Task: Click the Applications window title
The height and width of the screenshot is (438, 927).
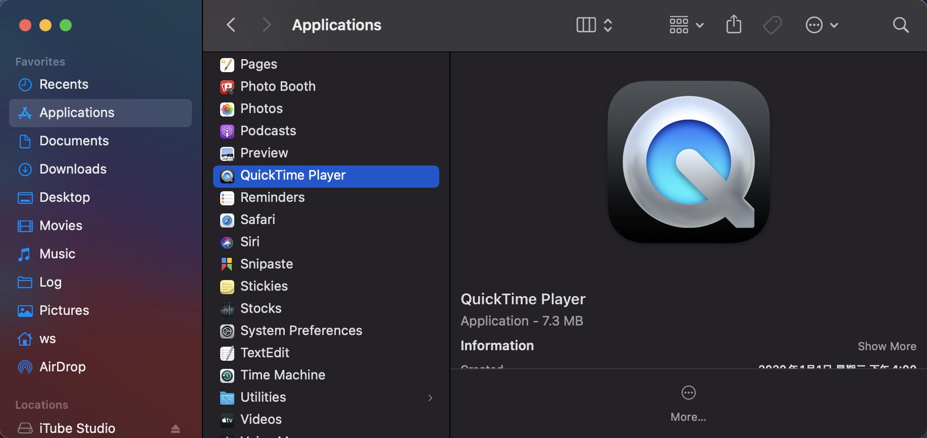Action: [337, 25]
